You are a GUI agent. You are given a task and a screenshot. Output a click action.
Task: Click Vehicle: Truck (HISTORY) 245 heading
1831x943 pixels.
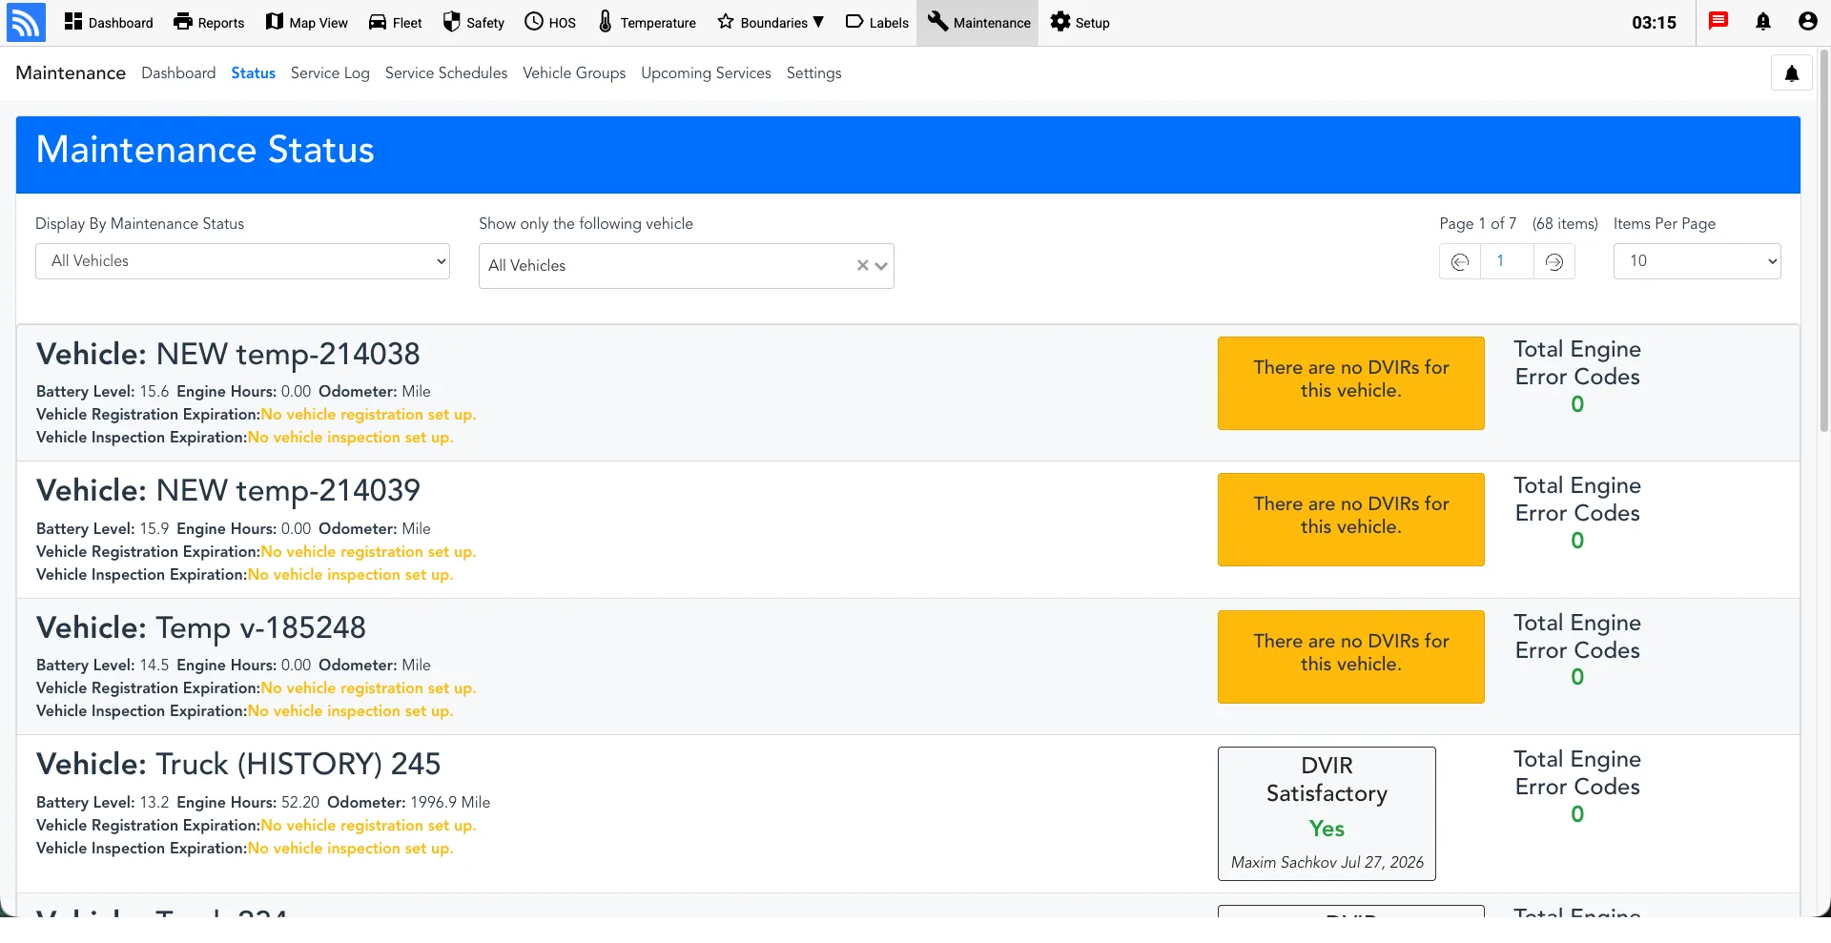[x=238, y=764]
